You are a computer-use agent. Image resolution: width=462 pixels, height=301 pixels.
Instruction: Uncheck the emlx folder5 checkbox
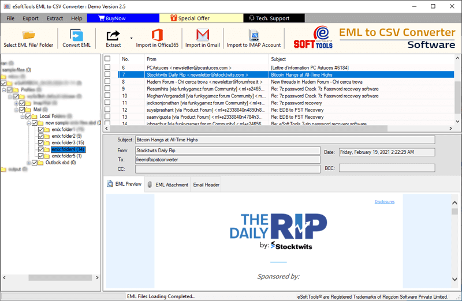point(40,156)
